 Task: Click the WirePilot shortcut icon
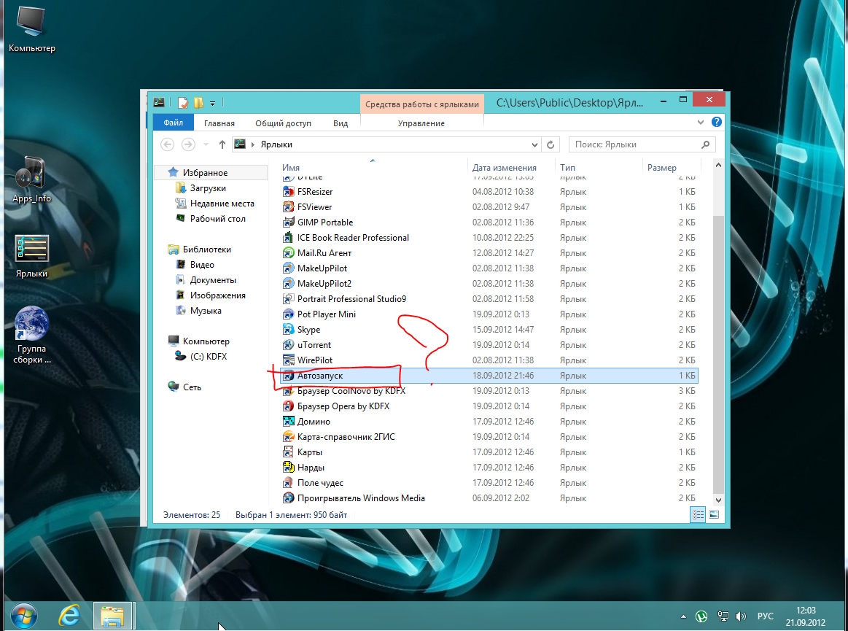tap(289, 360)
